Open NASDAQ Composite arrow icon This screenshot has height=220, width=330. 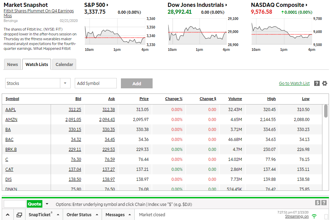click(307, 5)
